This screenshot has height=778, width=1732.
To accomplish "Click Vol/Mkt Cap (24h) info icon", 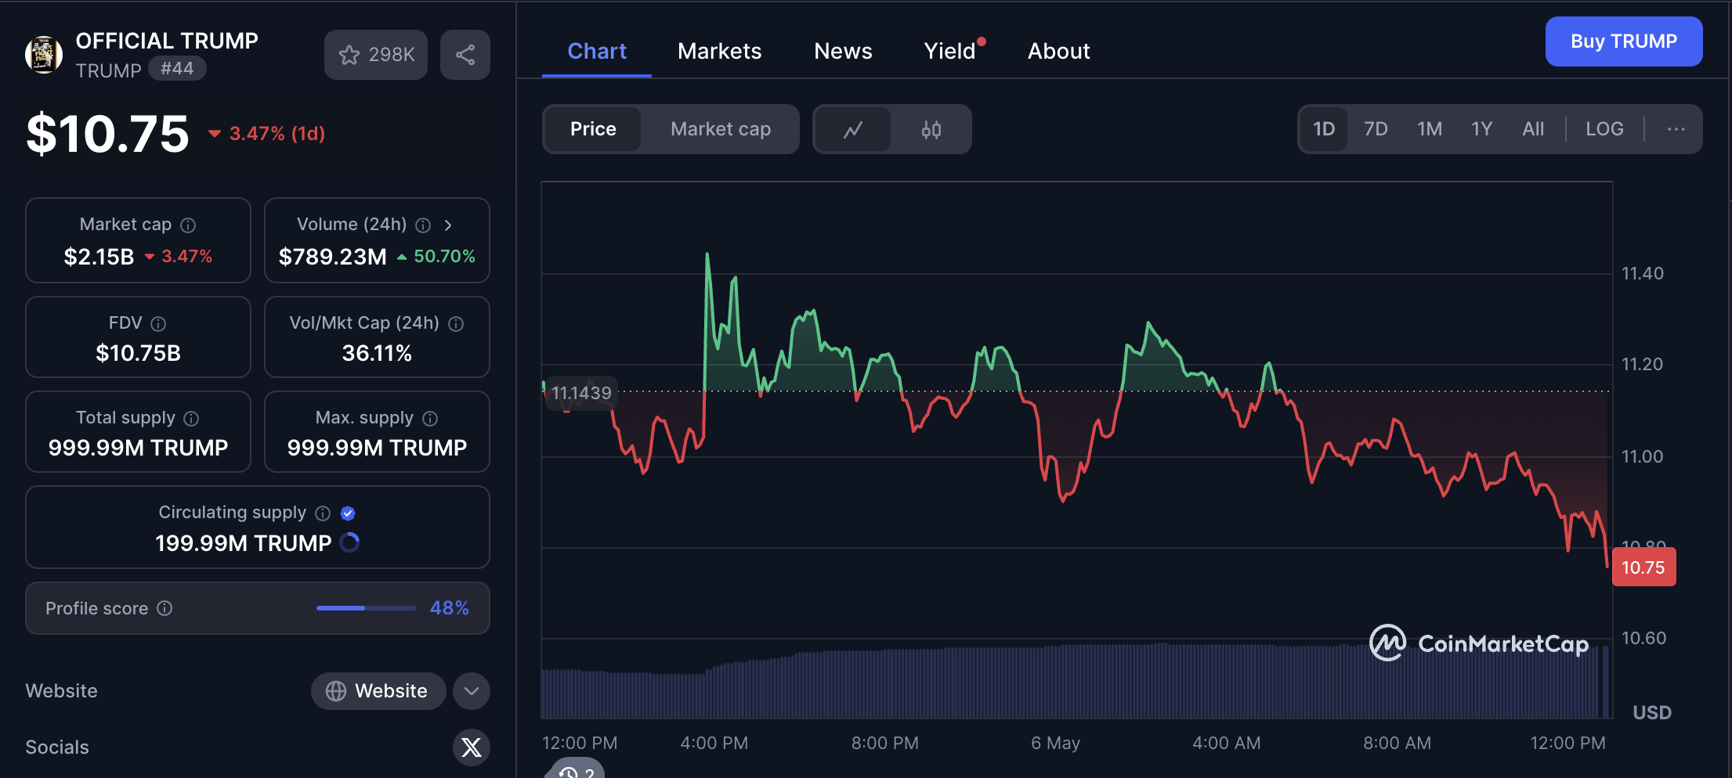I will coord(456,323).
